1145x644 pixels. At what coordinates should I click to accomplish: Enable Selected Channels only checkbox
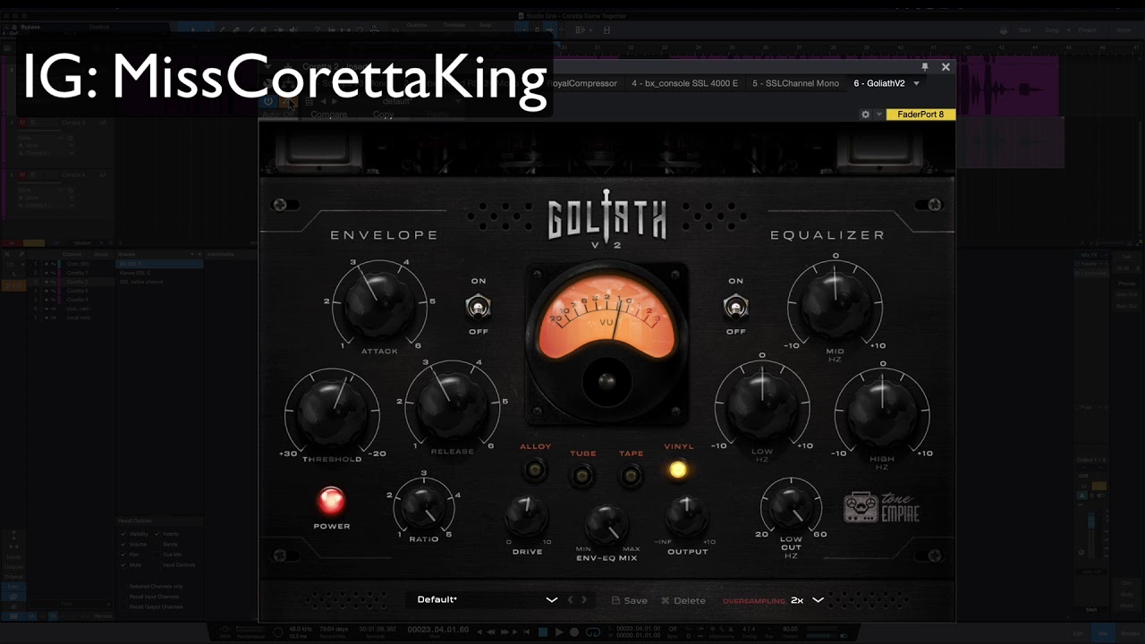click(123, 586)
